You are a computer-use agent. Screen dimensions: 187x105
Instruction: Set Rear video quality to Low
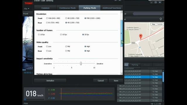47,51
